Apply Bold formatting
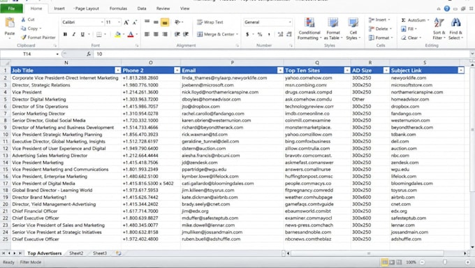 [65, 34]
